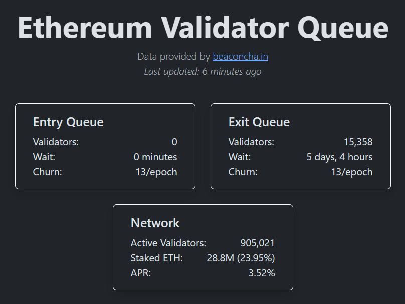405x304 pixels.
Task: Select the Entry Queue wait time value
Action: click(x=155, y=157)
